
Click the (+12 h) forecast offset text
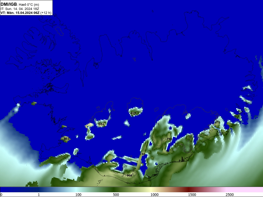pos(46,13)
